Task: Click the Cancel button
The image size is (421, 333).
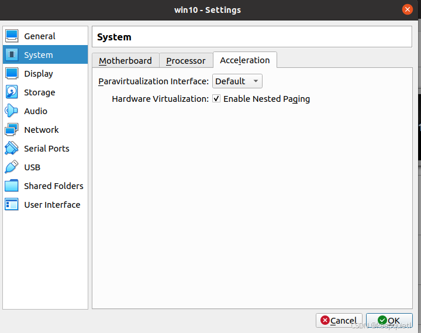Action: pos(339,321)
